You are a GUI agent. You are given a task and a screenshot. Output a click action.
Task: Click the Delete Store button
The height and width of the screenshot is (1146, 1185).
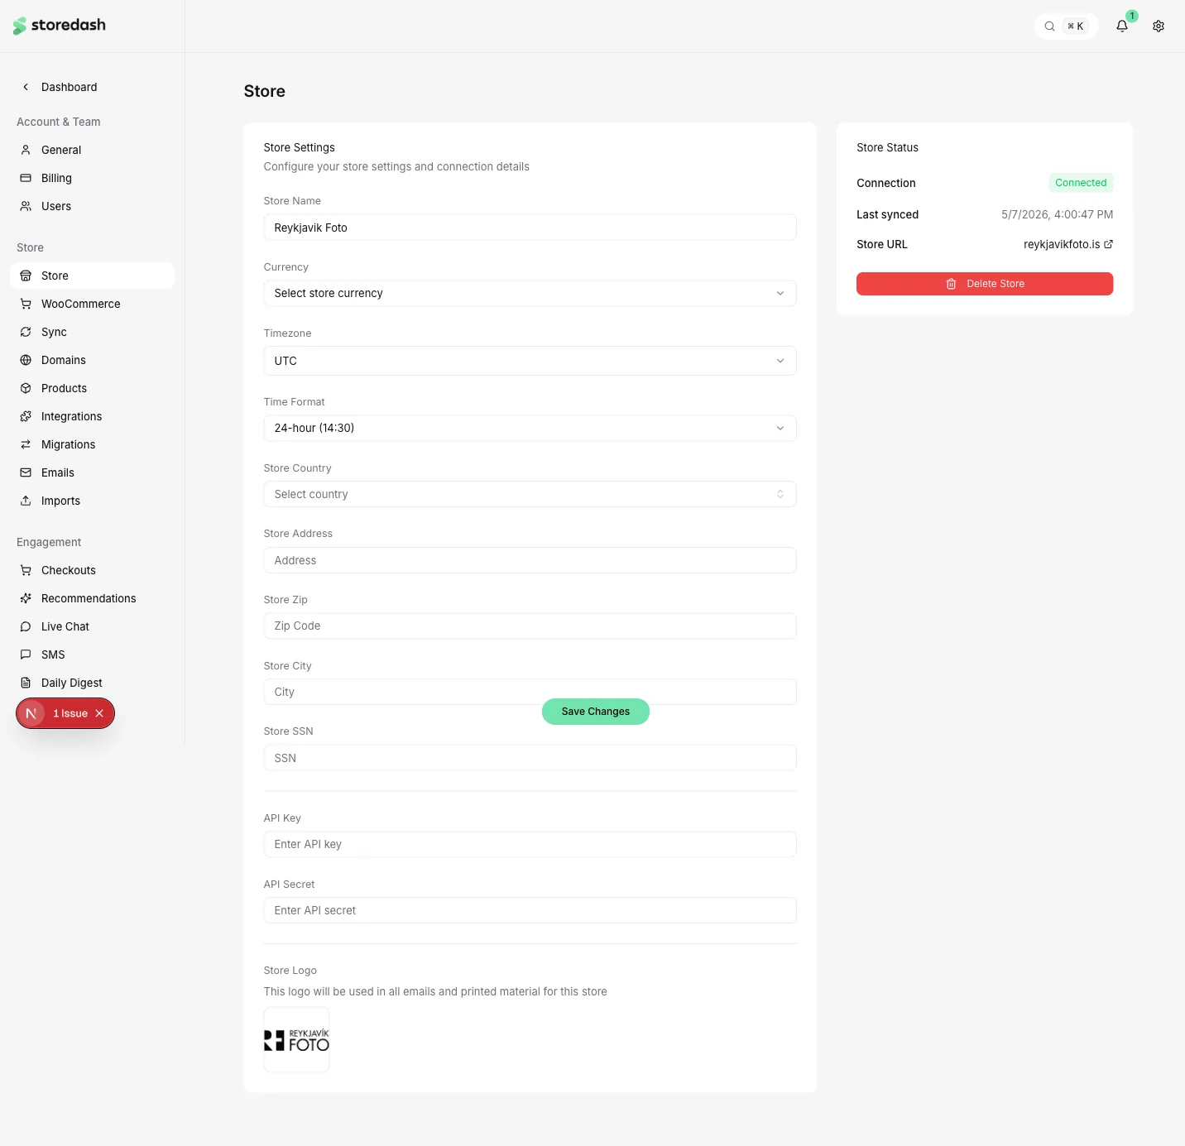985,284
